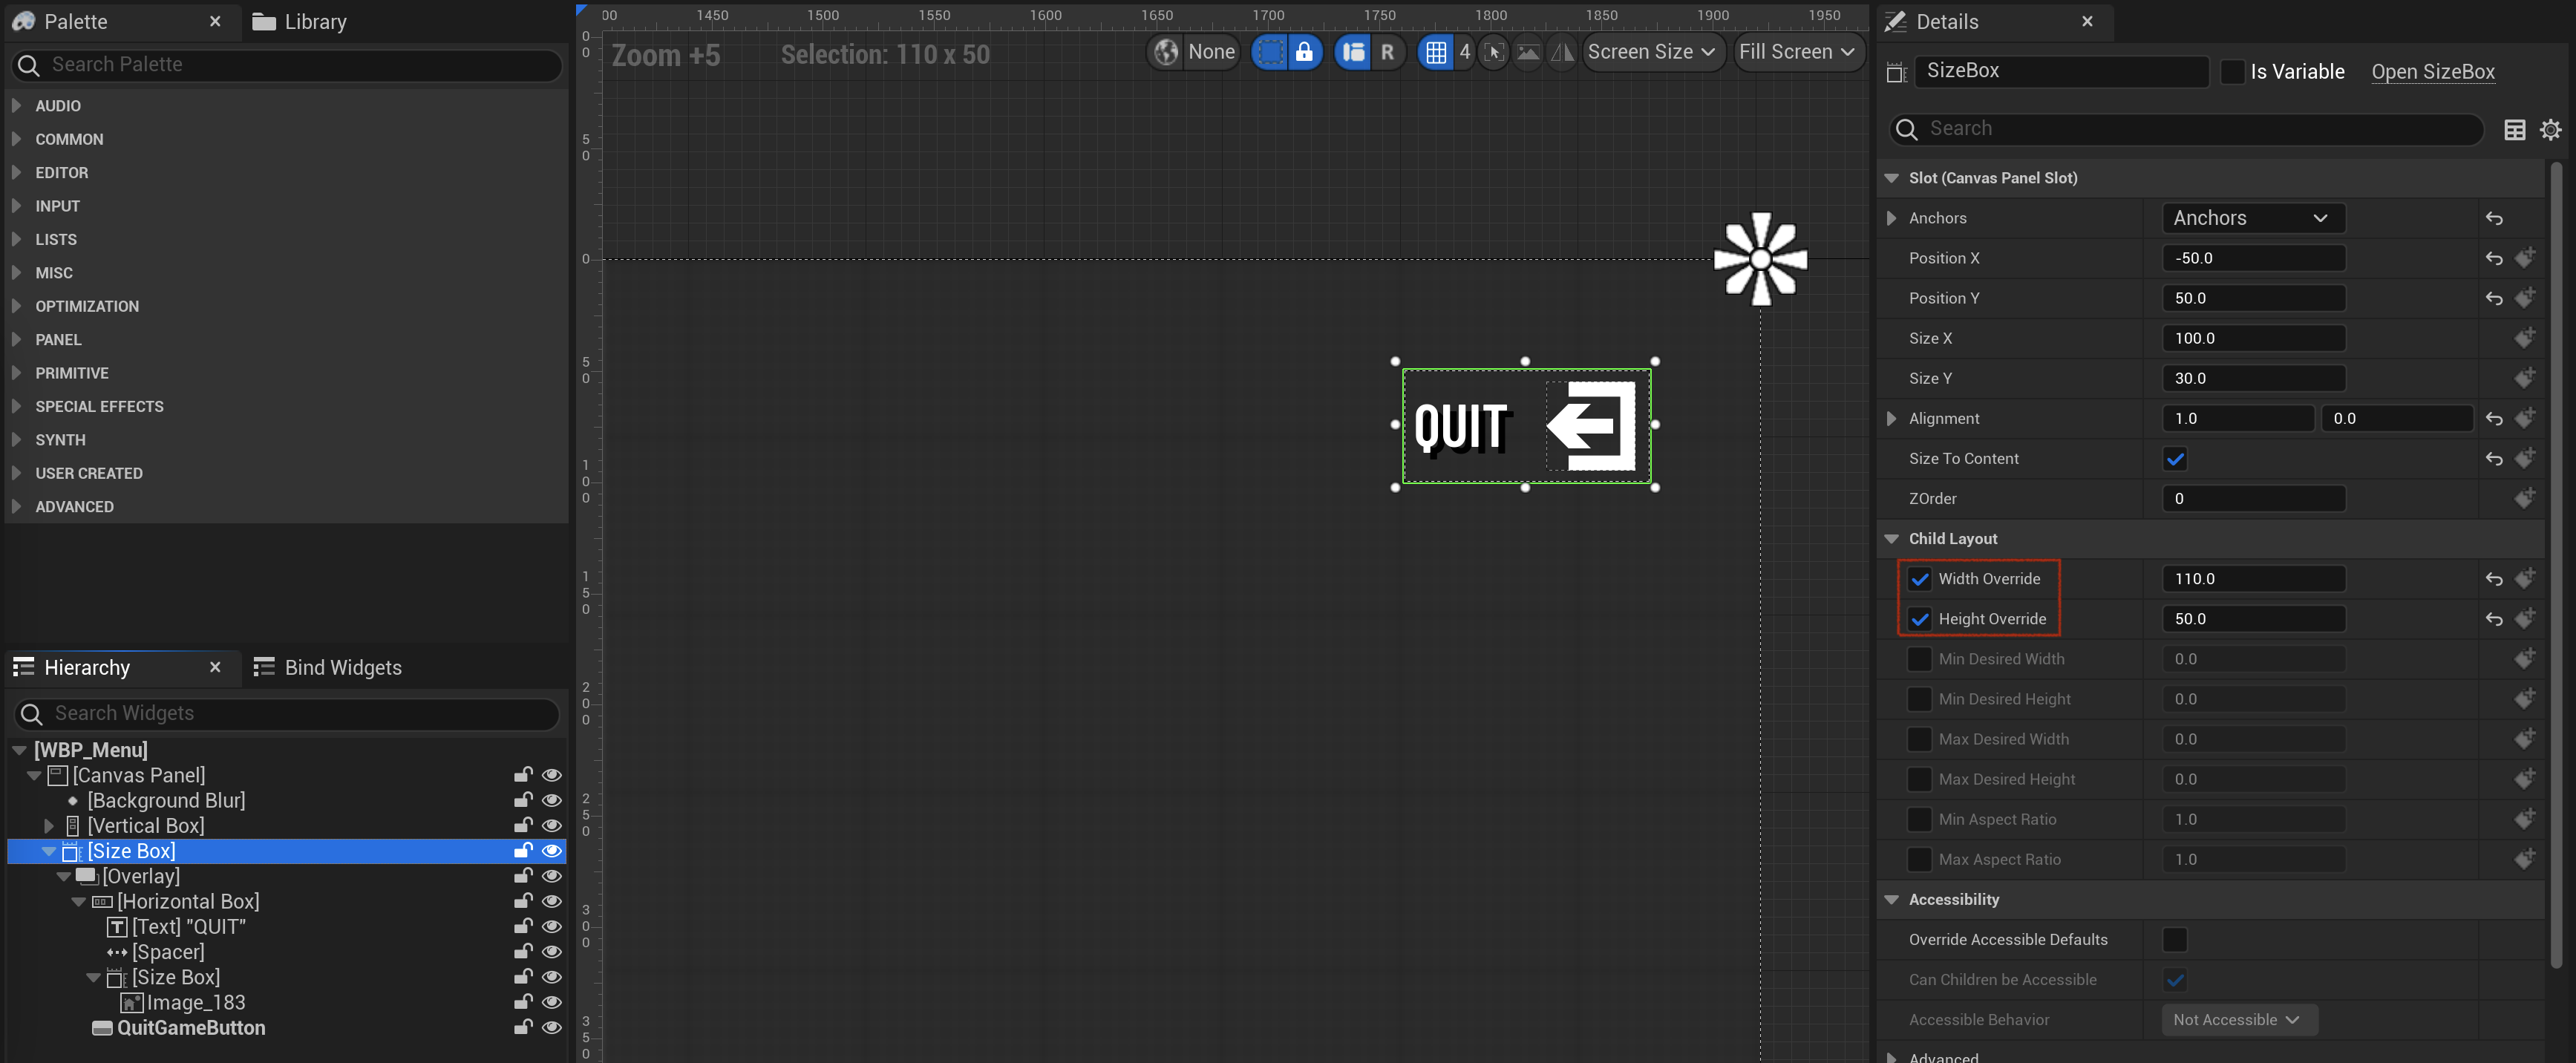
Task: Hide the Canvas Panel using eye icon
Action: tap(551, 775)
